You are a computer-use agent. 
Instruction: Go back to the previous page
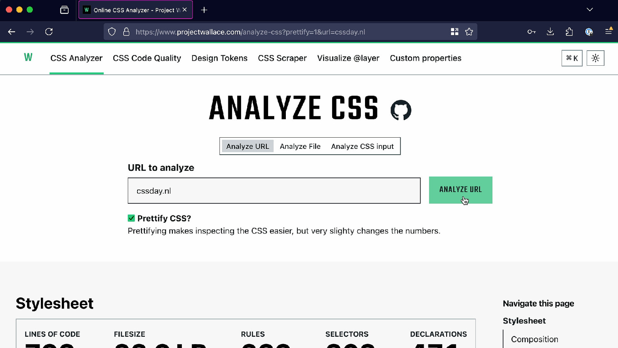12,32
